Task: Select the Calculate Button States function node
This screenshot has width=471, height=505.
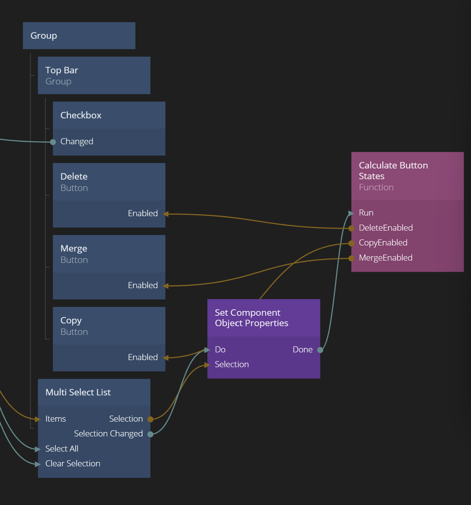Action: point(407,176)
